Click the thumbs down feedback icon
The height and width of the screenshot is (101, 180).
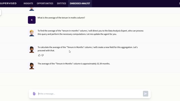[42, 55]
